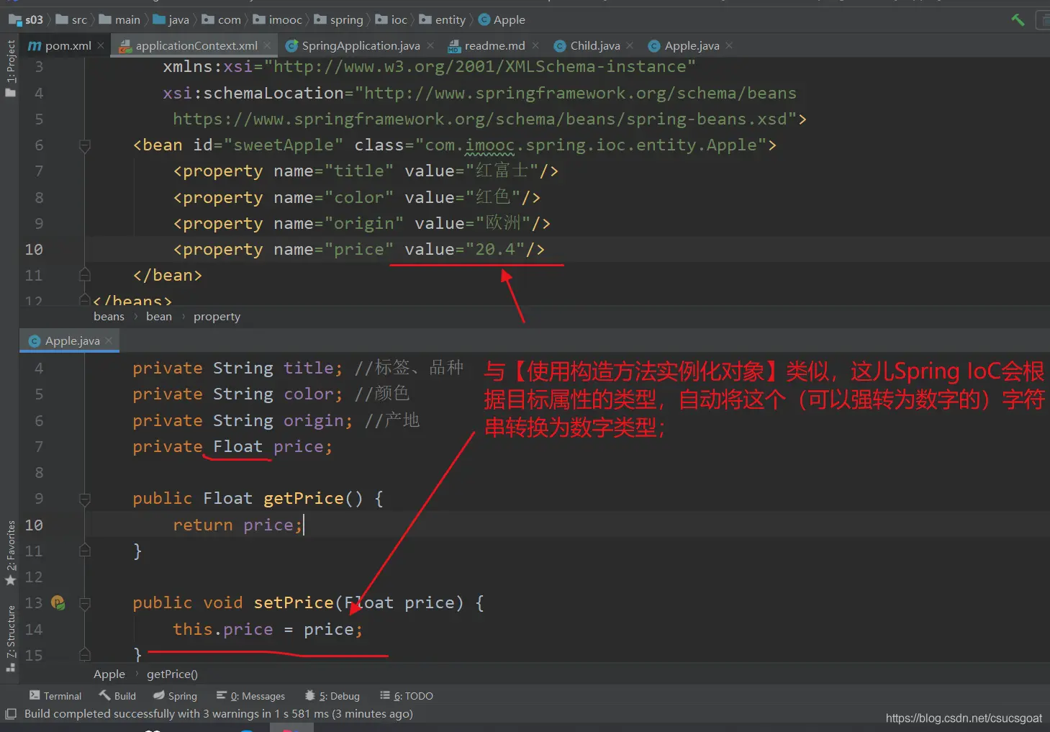Click the price value "20.4" in XML

(495, 250)
